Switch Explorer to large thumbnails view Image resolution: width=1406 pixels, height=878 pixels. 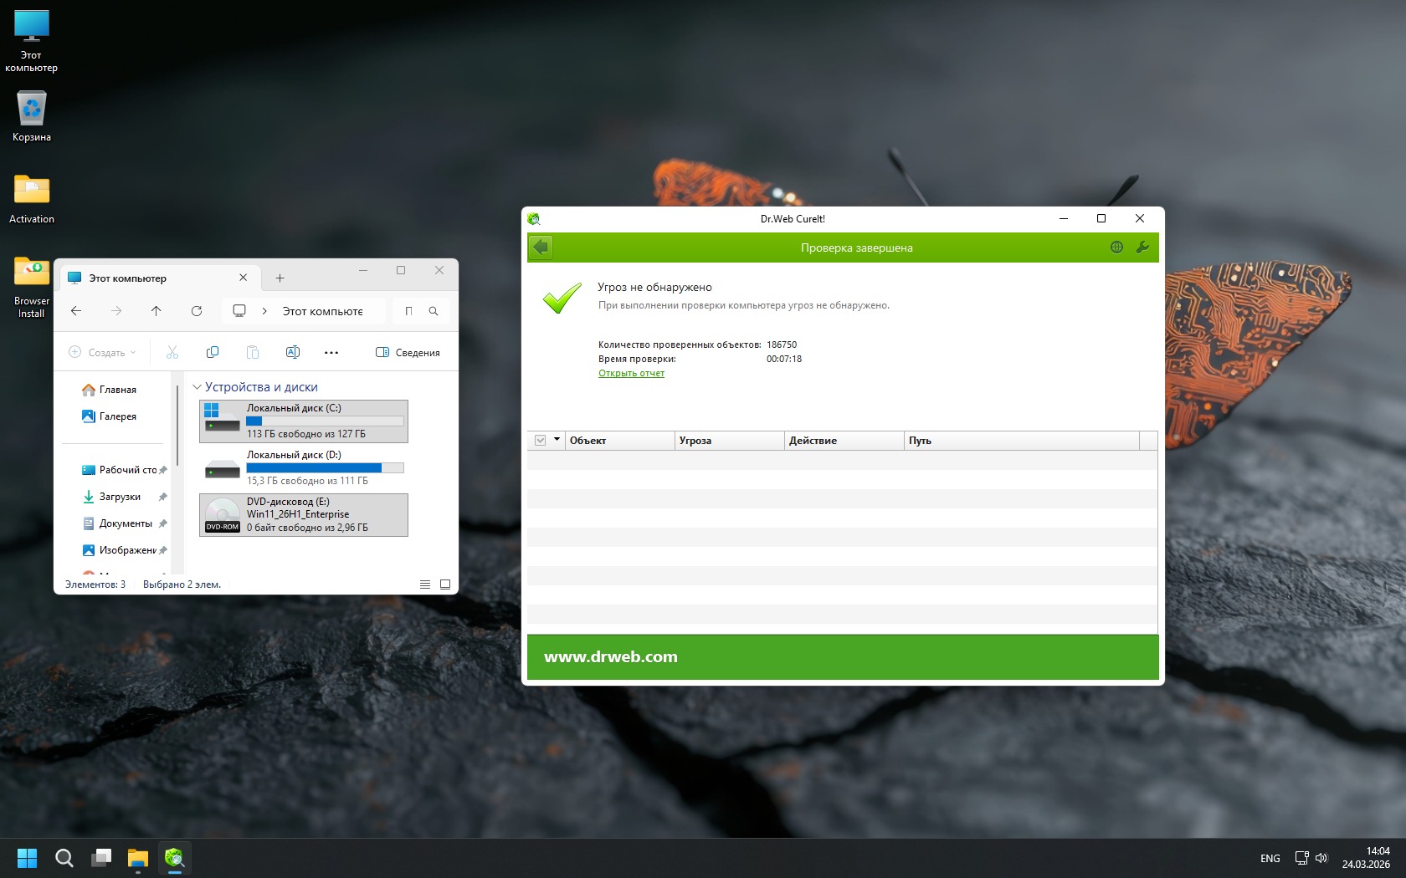pos(445,584)
